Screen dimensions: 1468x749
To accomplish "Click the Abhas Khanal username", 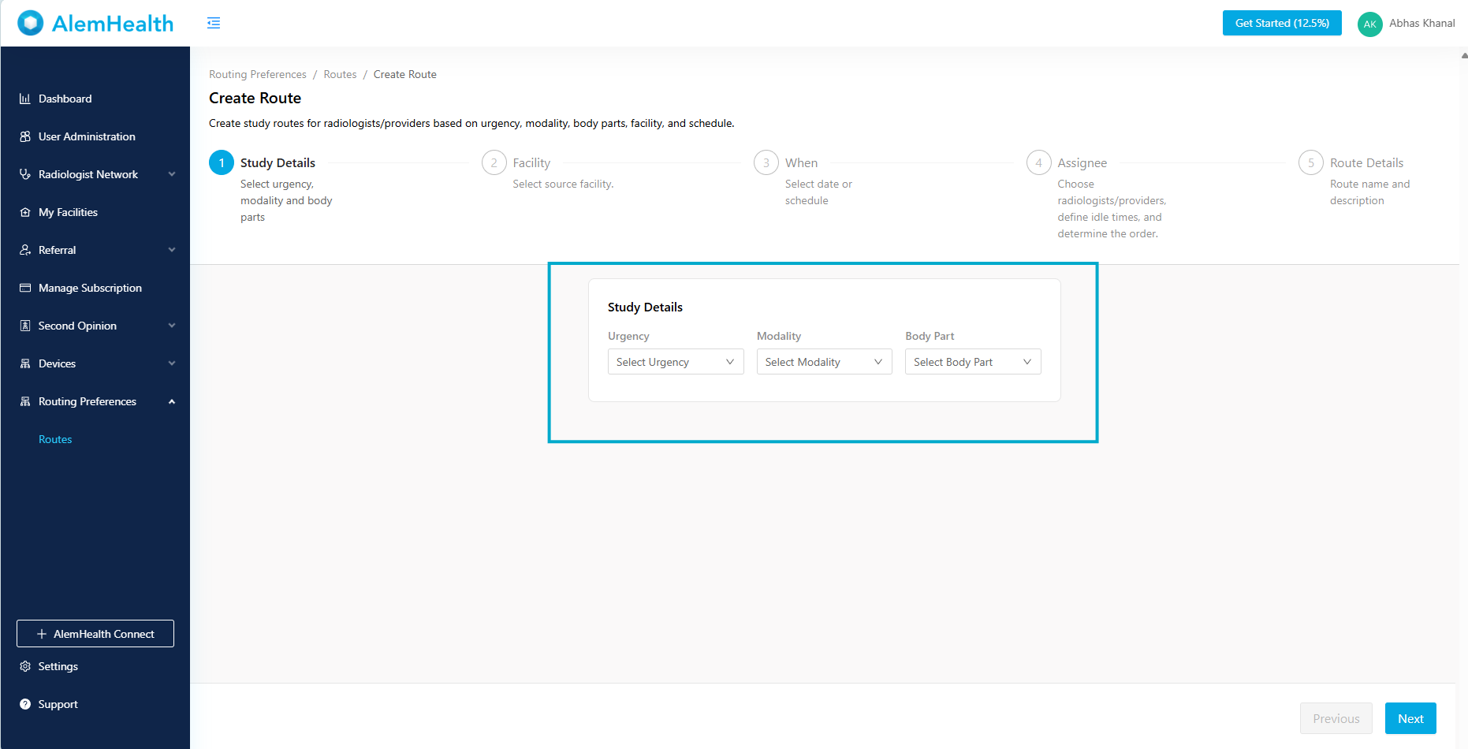I will pos(1421,23).
